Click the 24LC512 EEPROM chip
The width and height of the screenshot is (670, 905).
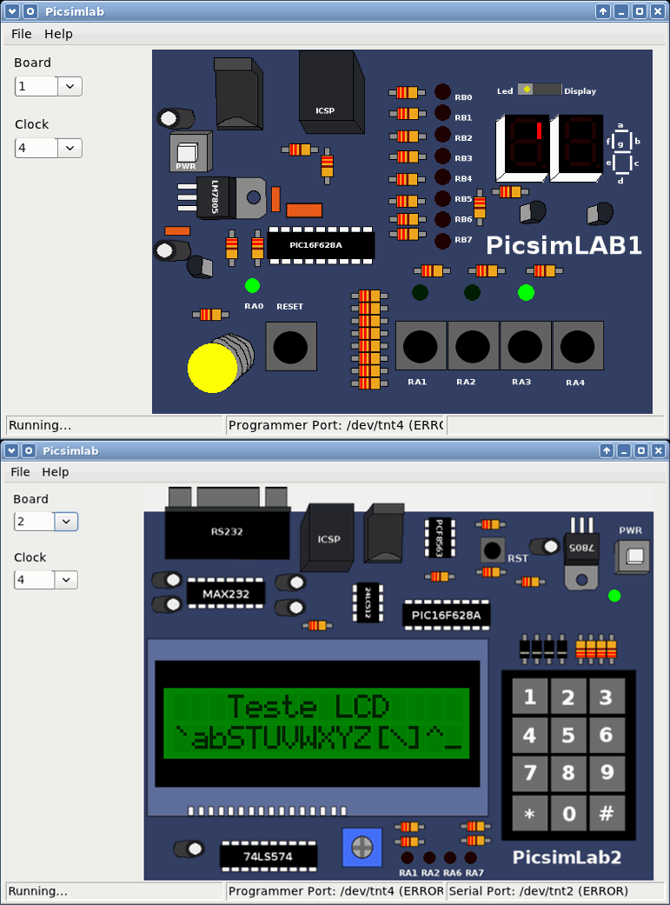(368, 602)
